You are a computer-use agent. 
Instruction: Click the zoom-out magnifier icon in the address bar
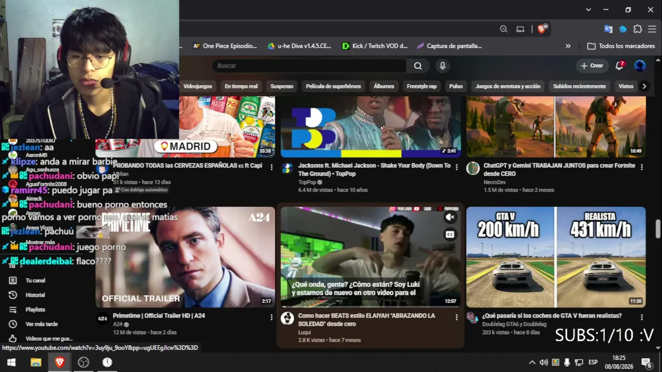point(504,29)
